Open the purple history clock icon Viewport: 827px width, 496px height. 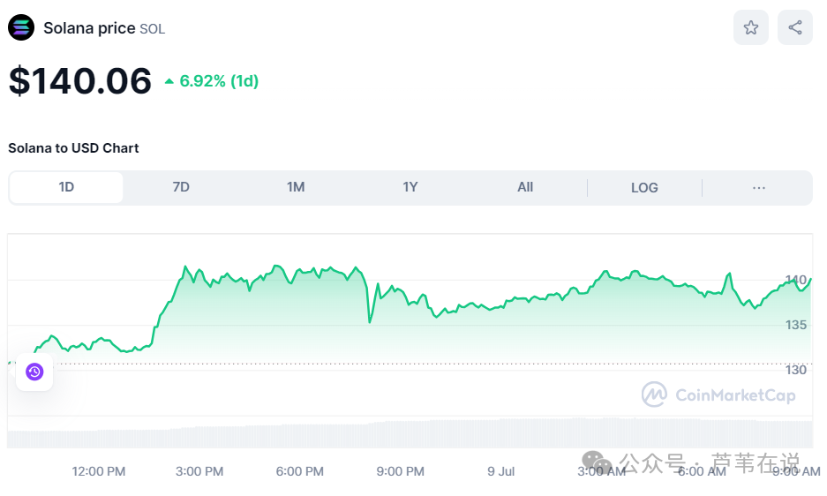click(34, 372)
